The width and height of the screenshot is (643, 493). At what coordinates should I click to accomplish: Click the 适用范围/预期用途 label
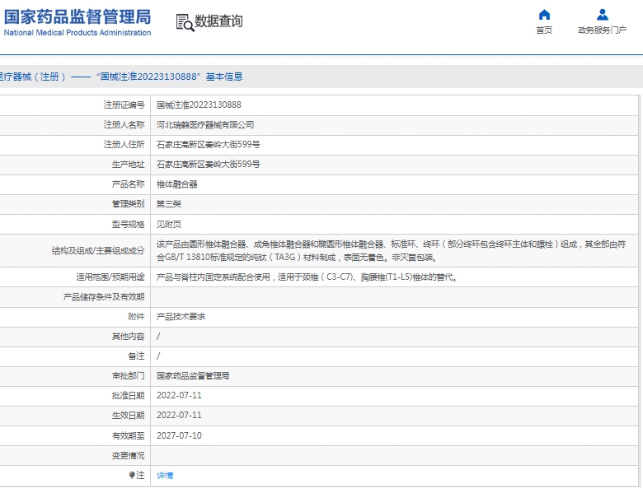(110, 277)
